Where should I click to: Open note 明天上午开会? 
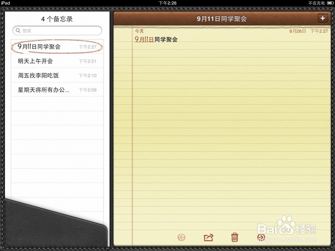(x=57, y=61)
